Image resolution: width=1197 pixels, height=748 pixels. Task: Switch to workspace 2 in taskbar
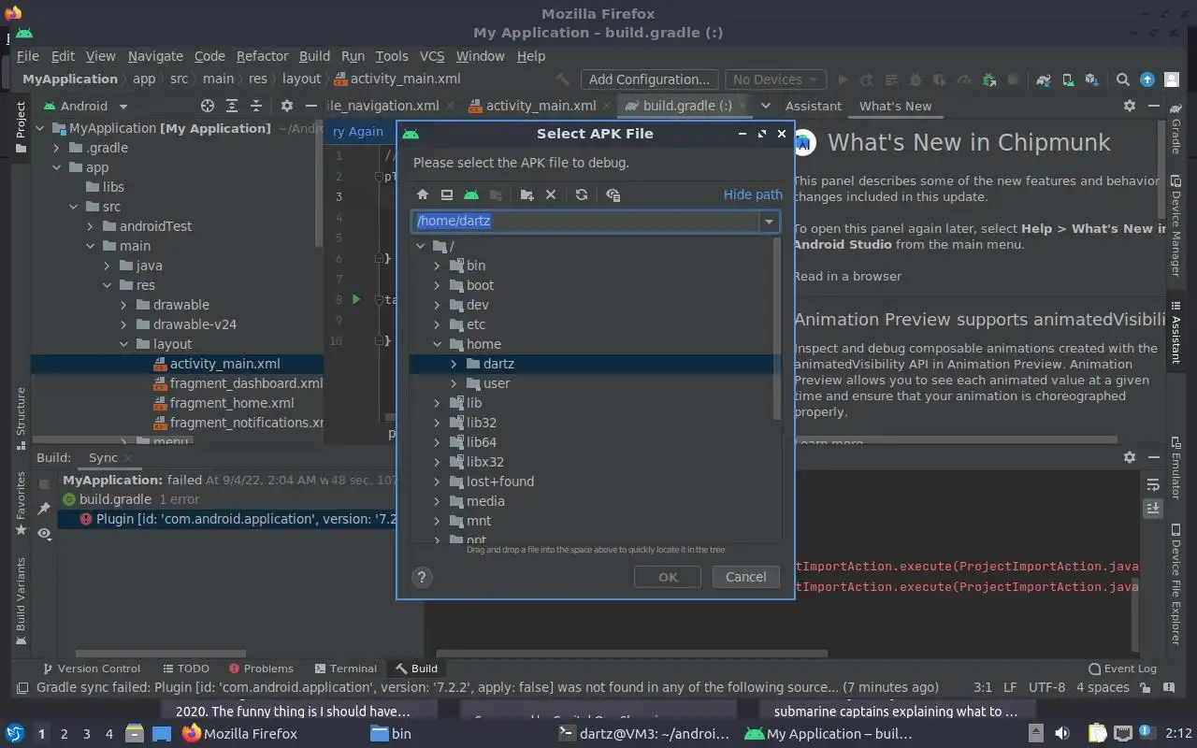coord(64,734)
